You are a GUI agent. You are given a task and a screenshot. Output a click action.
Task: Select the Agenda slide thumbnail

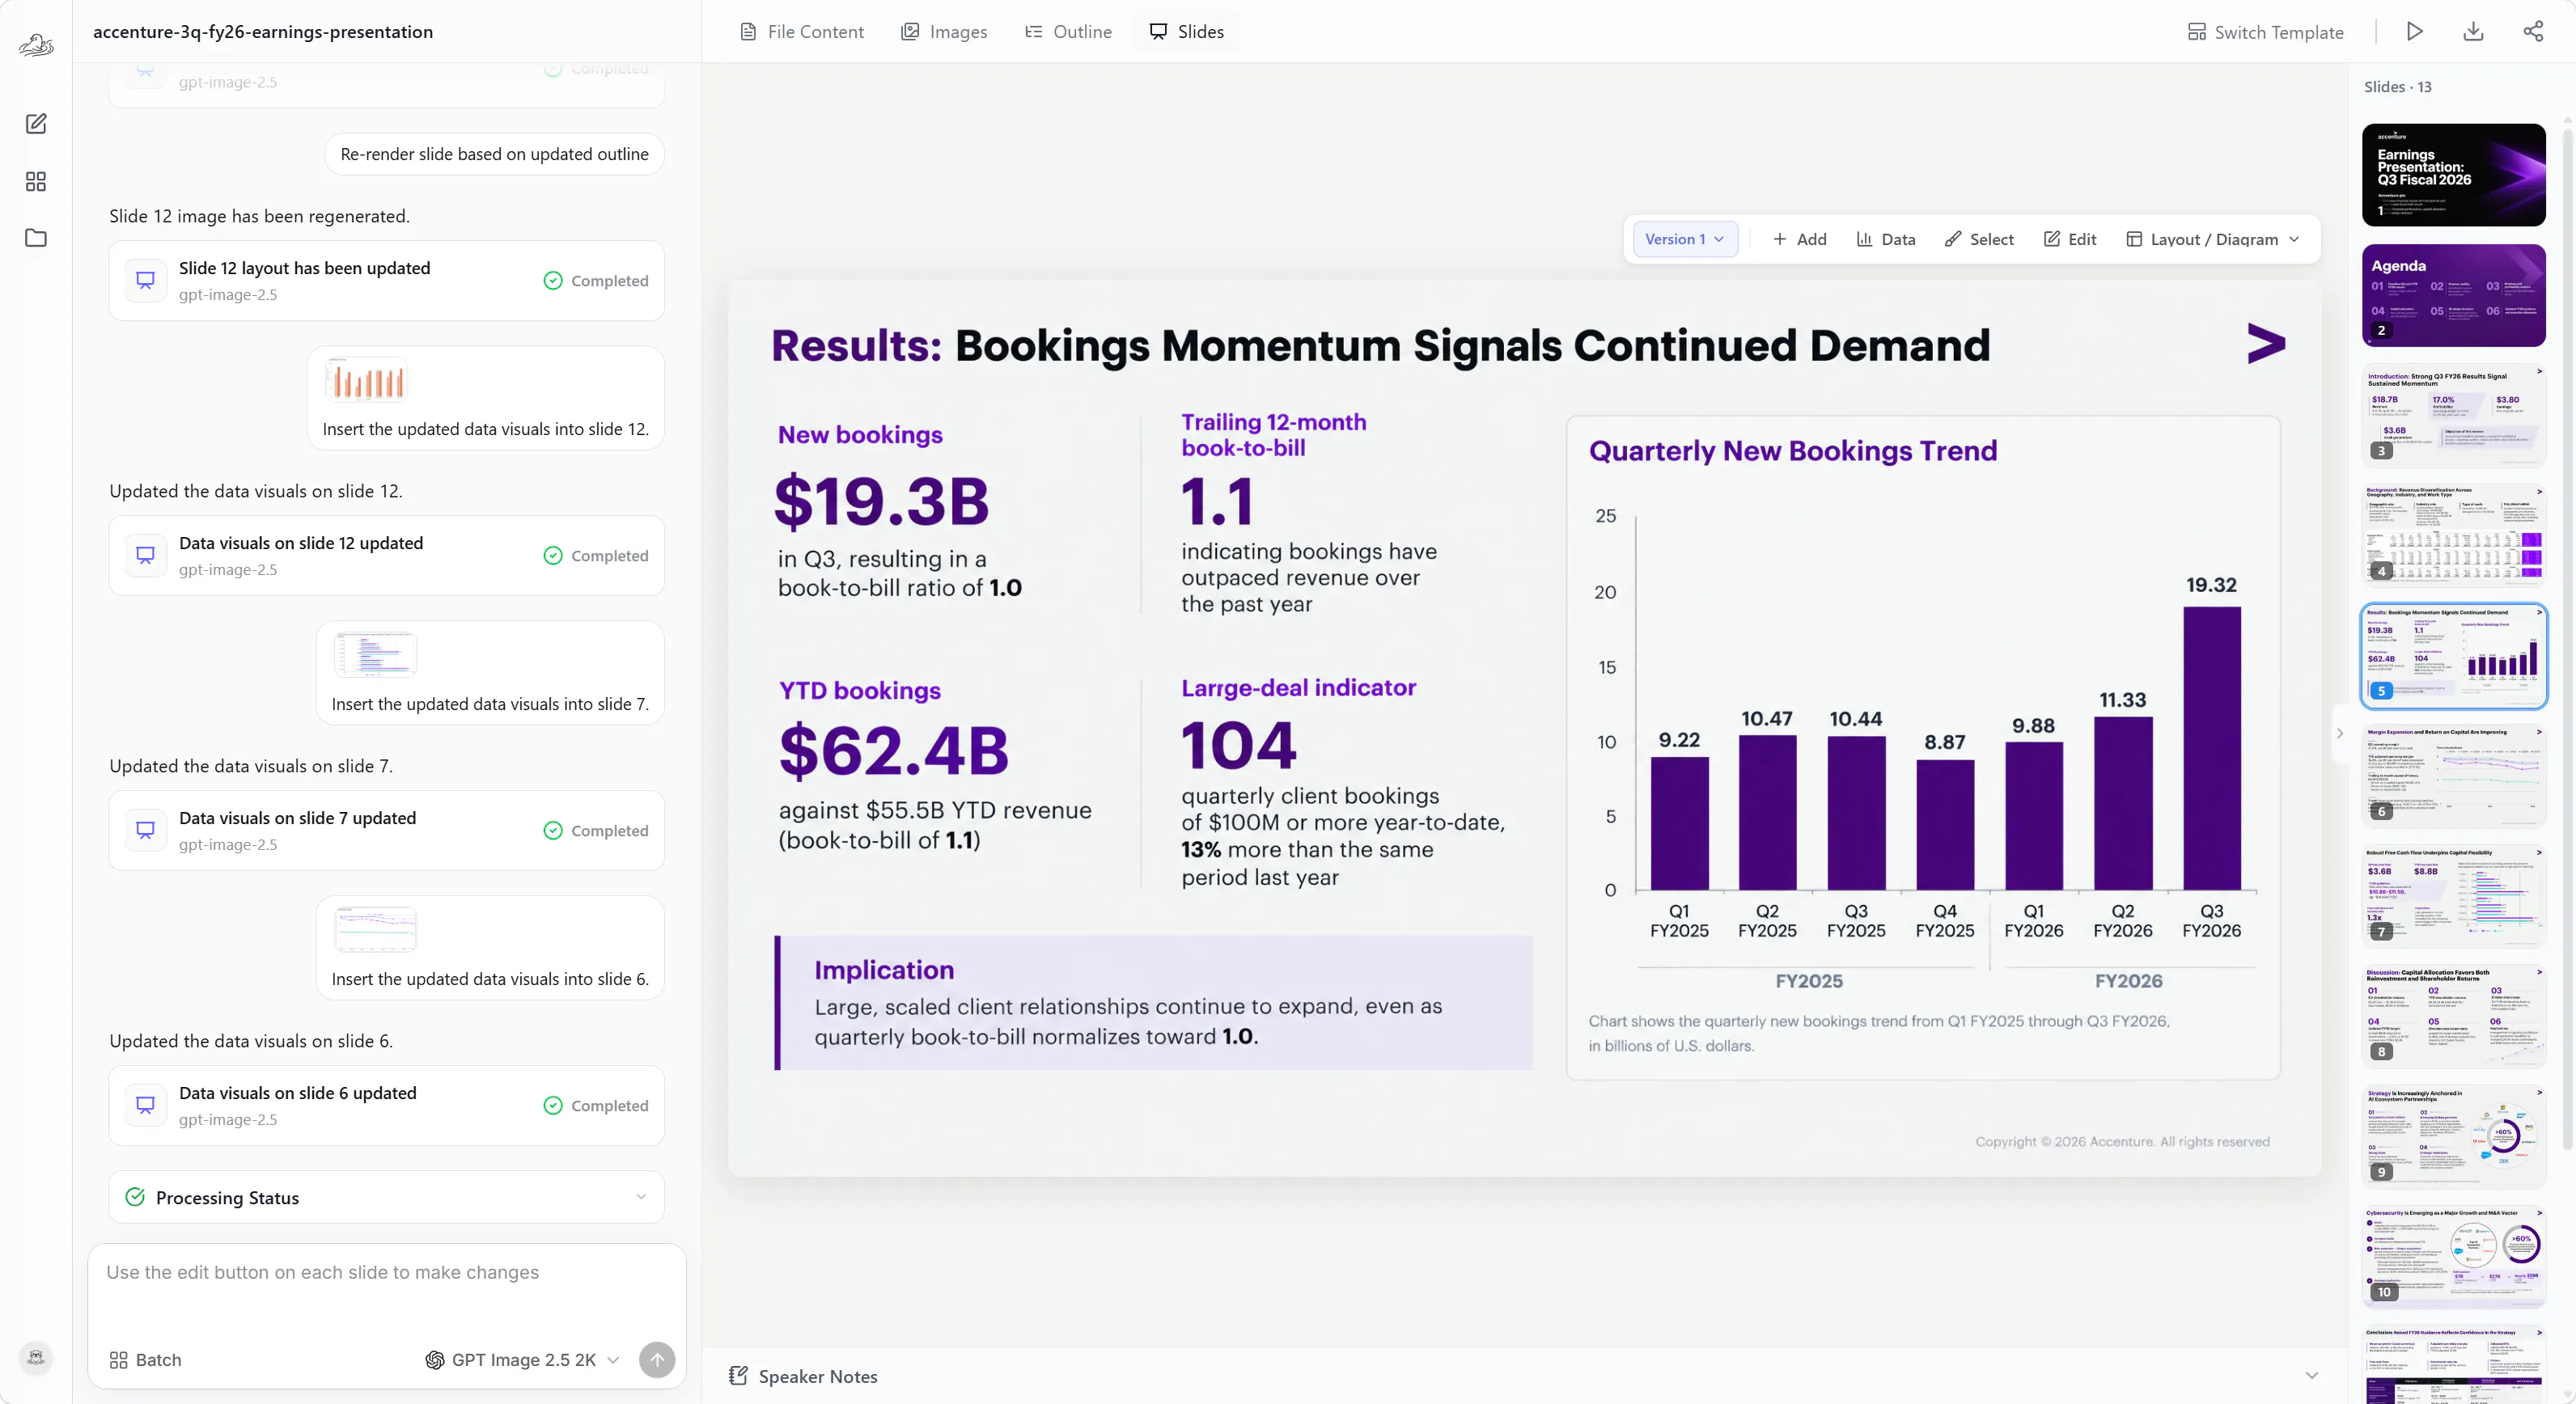point(2454,294)
